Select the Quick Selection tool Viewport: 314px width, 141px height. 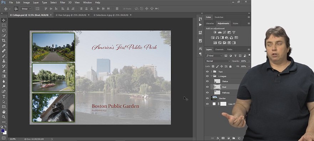click(x=4, y=36)
